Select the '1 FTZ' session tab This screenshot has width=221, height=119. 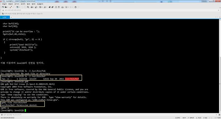5,17
